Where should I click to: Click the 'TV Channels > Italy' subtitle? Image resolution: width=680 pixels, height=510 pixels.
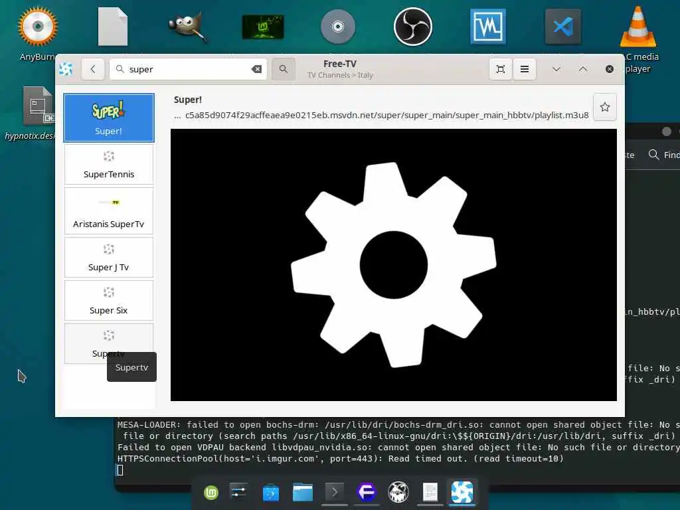[340, 75]
